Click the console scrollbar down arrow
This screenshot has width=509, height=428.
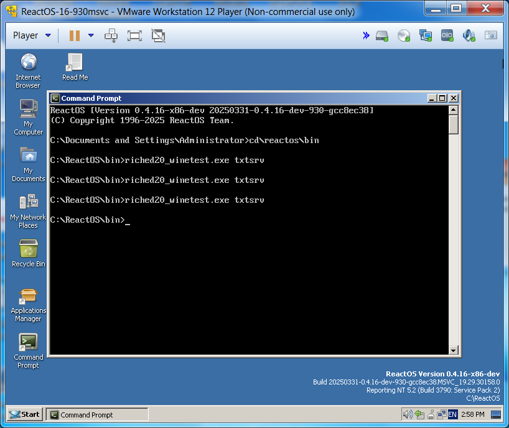[454, 350]
